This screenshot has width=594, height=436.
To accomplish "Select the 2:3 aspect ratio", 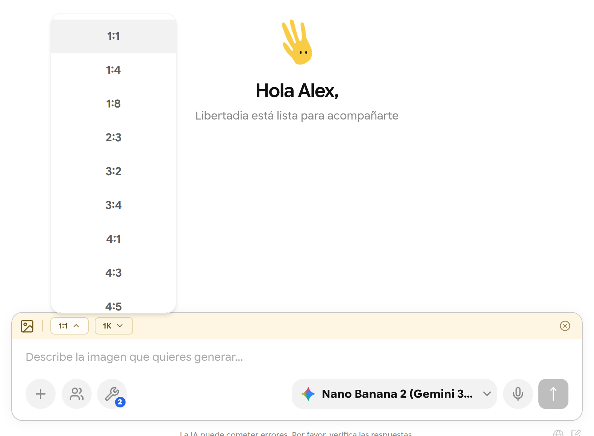I will pos(113,138).
